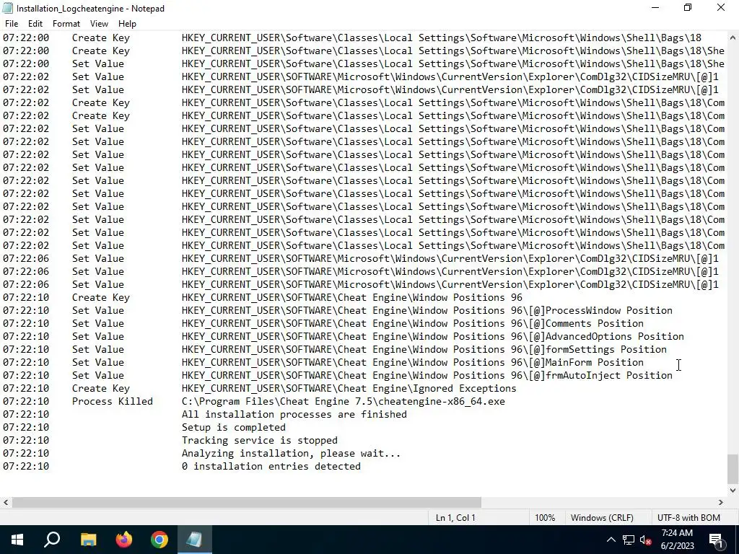Open the Edit menu

35,24
